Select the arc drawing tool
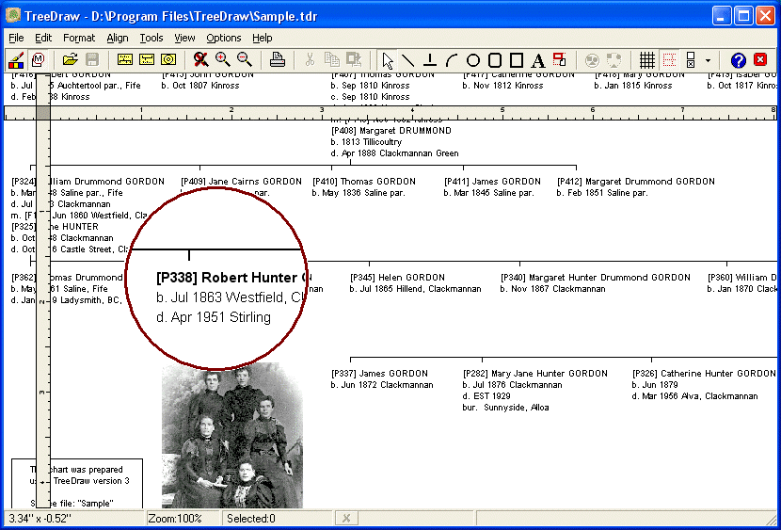 click(x=452, y=60)
